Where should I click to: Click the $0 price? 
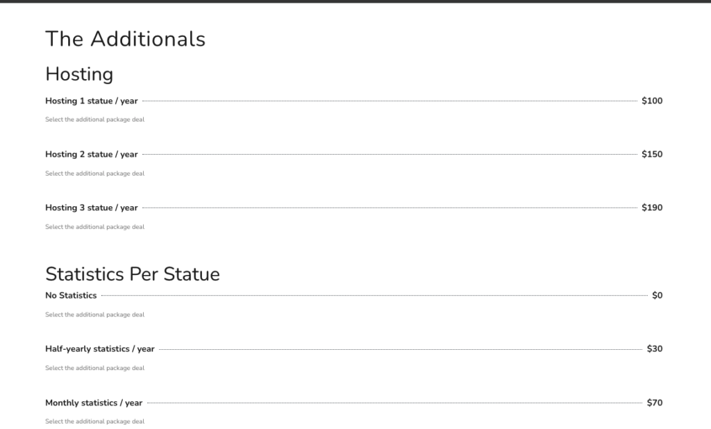click(657, 296)
